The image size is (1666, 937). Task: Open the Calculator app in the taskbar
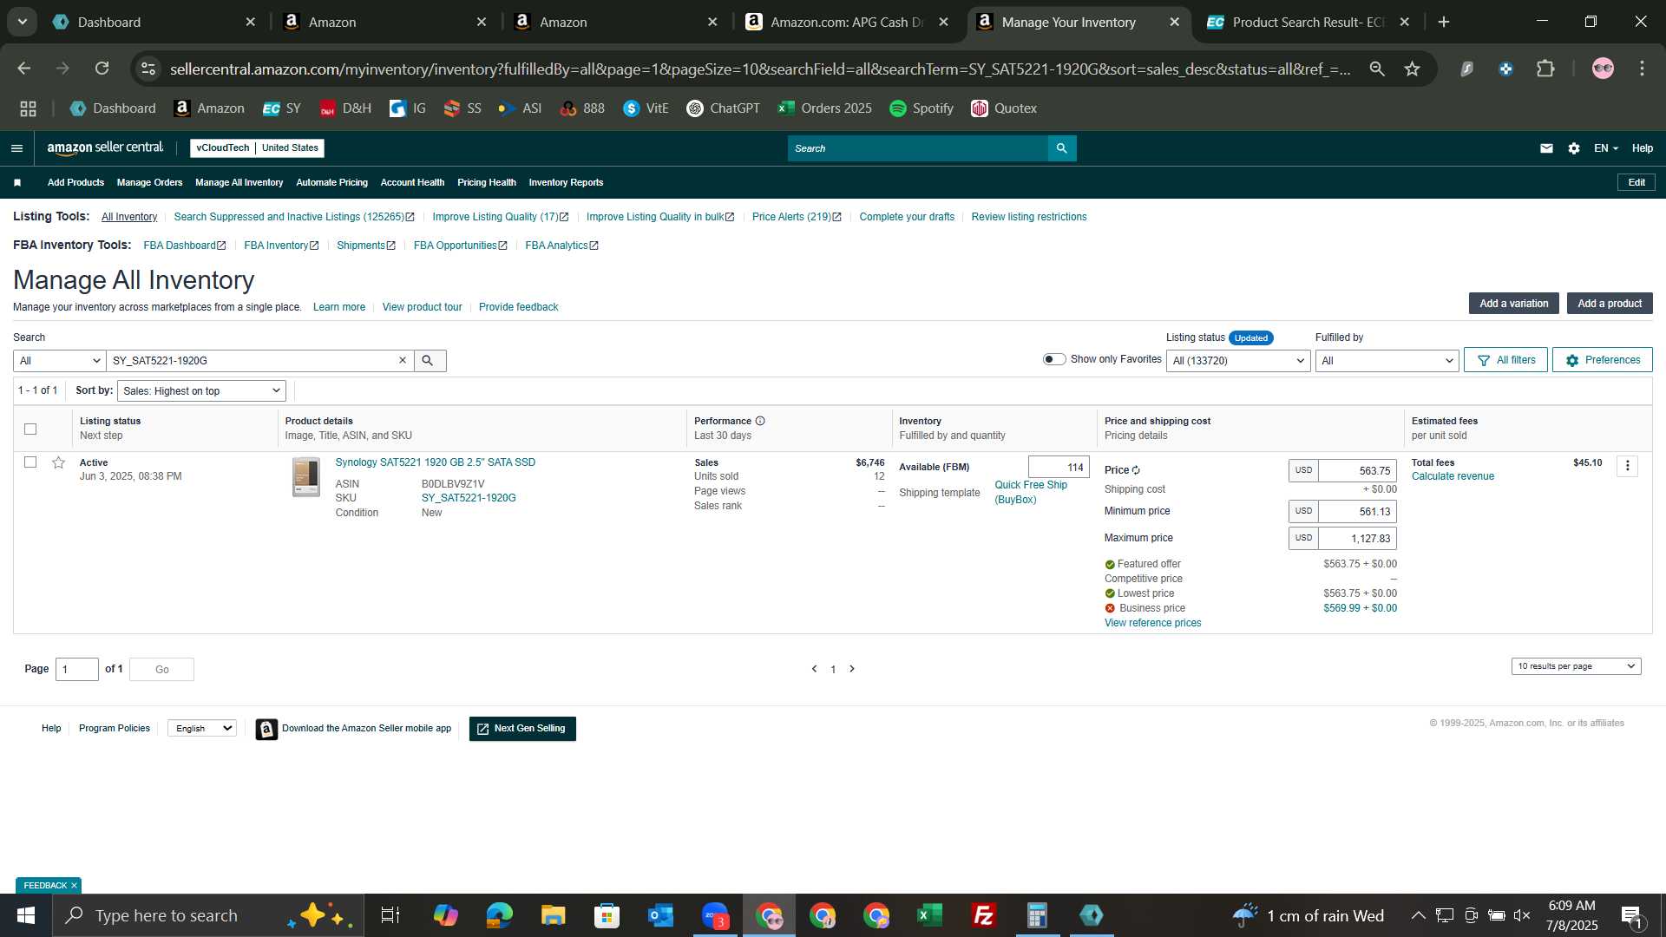pos(1037,915)
